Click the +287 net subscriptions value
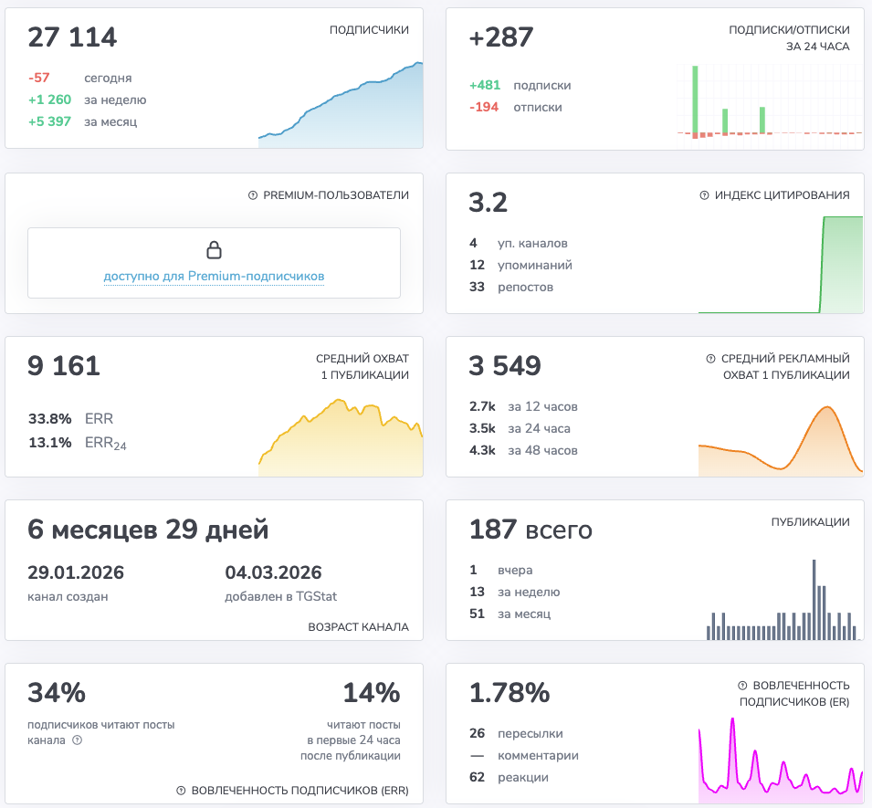 click(501, 37)
